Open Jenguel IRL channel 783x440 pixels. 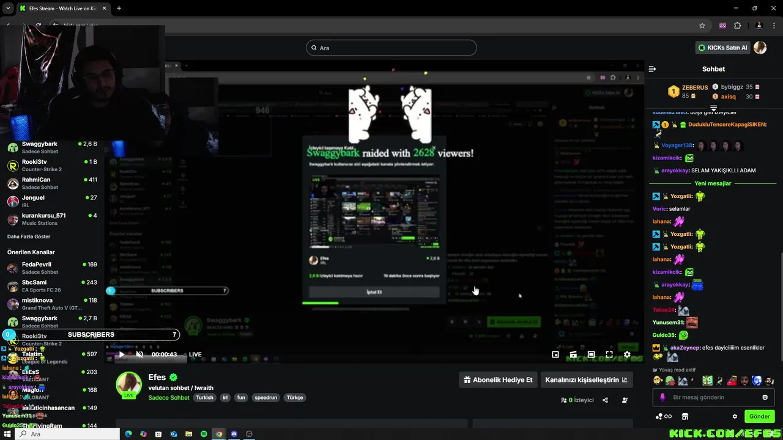coord(52,201)
